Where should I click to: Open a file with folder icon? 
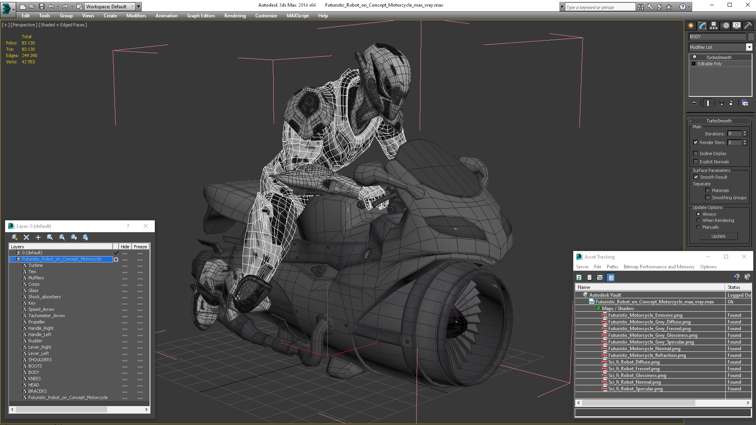pyautogui.click(x=32, y=6)
